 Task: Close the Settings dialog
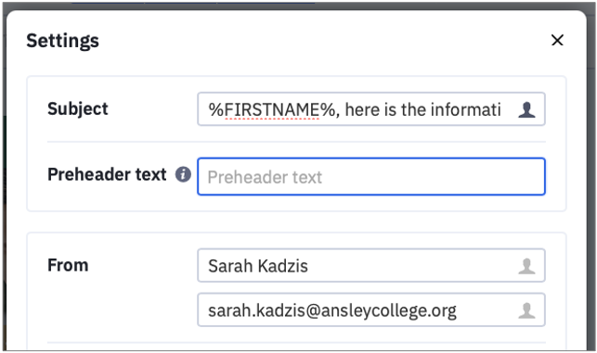pos(557,40)
